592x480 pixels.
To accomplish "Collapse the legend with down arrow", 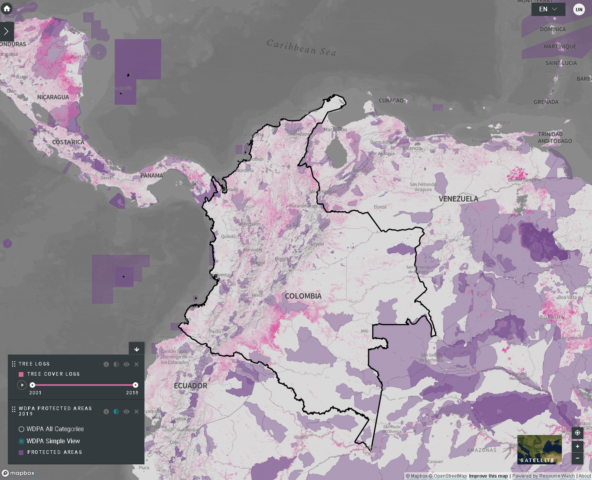I will coord(137,349).
